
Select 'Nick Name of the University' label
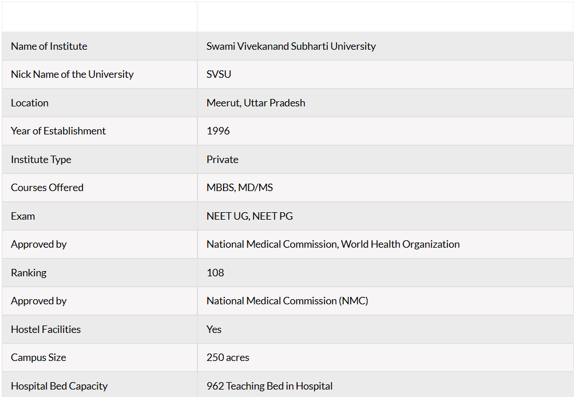tap(72, 74)
